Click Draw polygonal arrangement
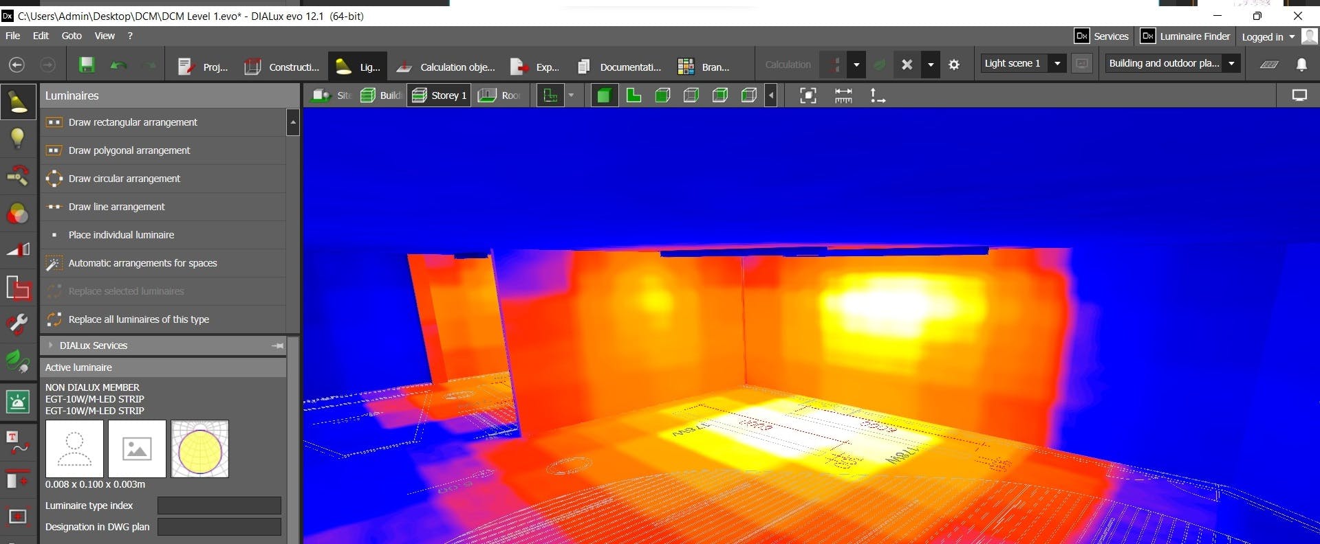 (163, 150)
